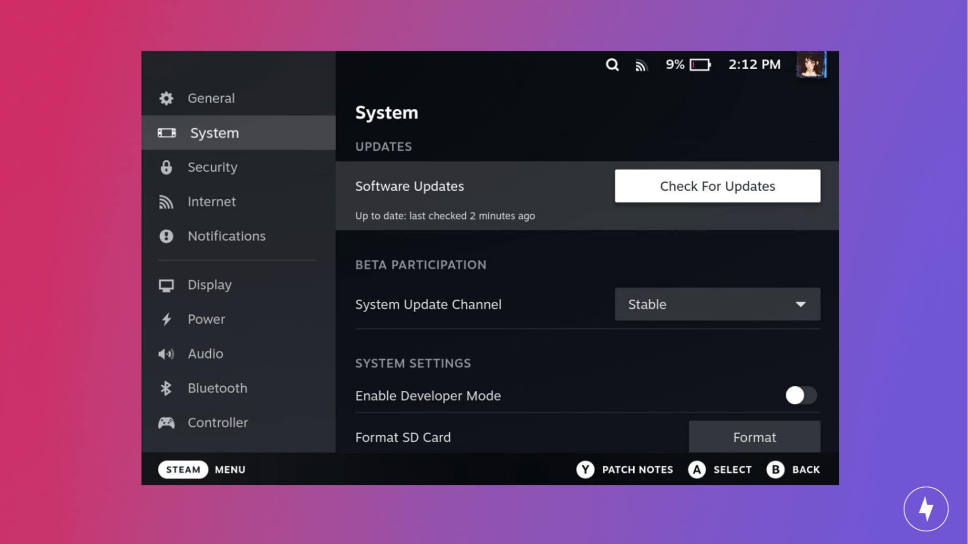Image resolution: width=968 pixels, height=544 pixels.
Task: Open General settings via the gear icon
Action: coord(166,98)
